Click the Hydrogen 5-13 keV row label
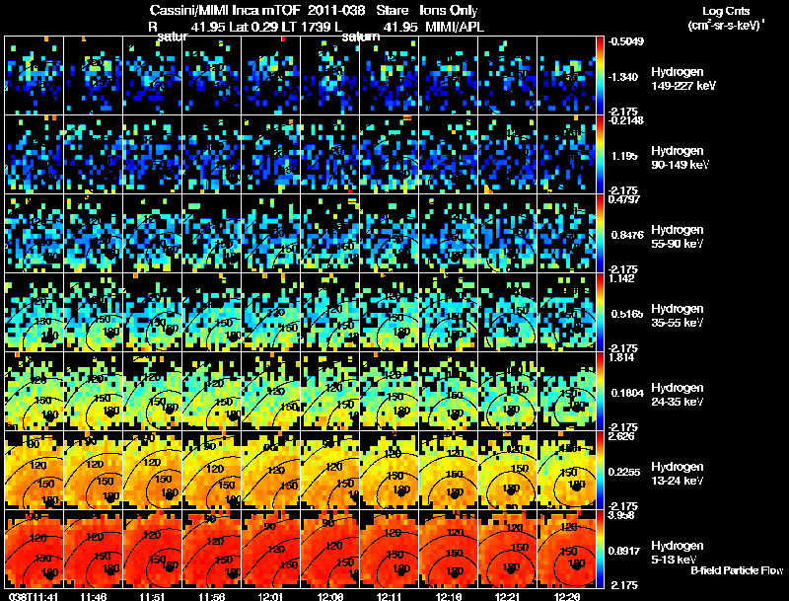789x601 pixels. click(x=677, y=553)
